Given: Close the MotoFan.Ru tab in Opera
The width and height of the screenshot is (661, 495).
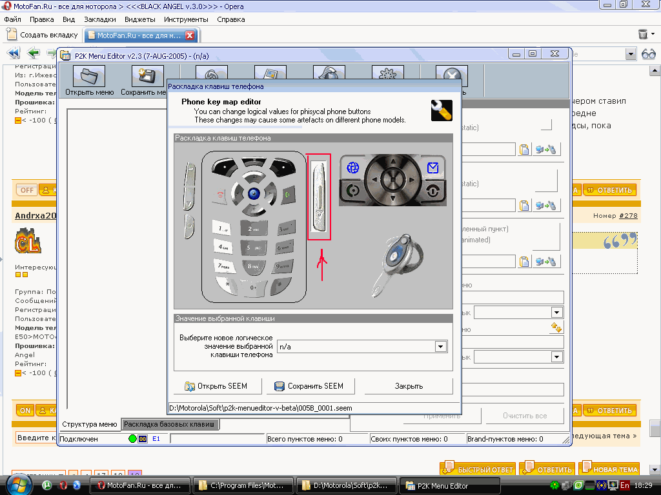Looking at the screenshot, I should 190,35.
